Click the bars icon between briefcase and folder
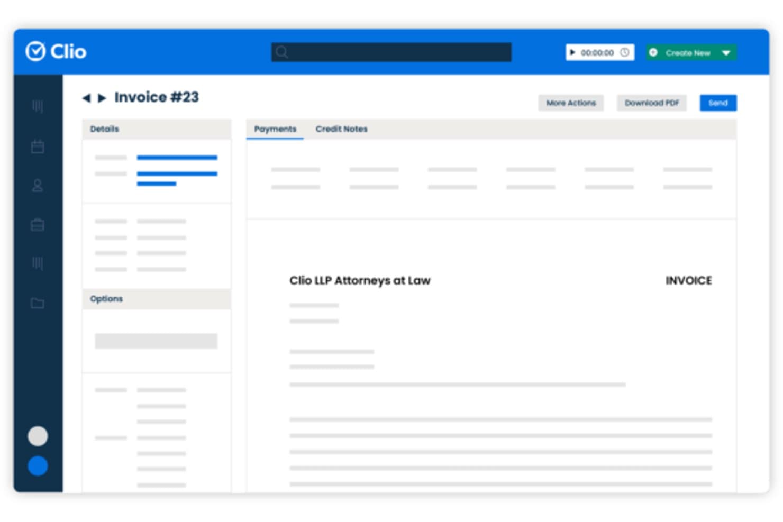 tap(38, 263)
